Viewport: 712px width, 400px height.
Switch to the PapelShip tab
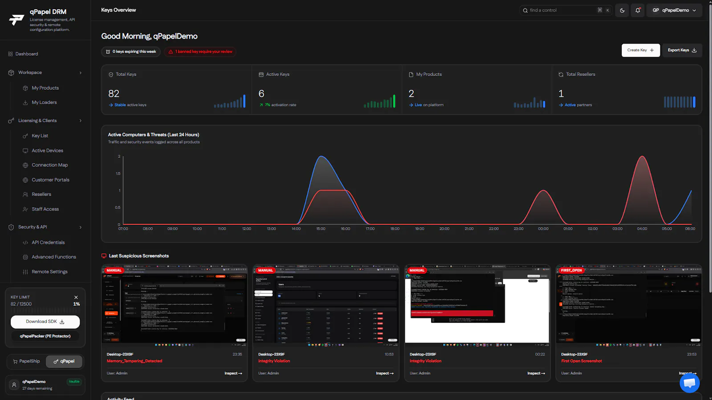click(x=27, y=361)
